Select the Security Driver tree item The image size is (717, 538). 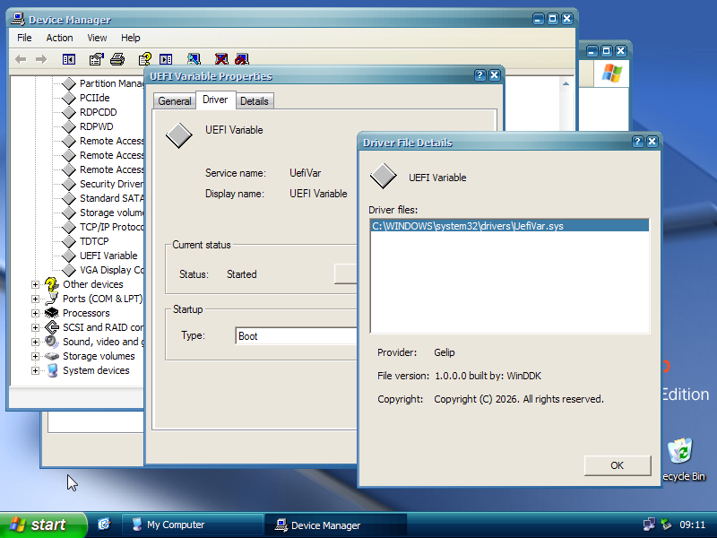111,184
